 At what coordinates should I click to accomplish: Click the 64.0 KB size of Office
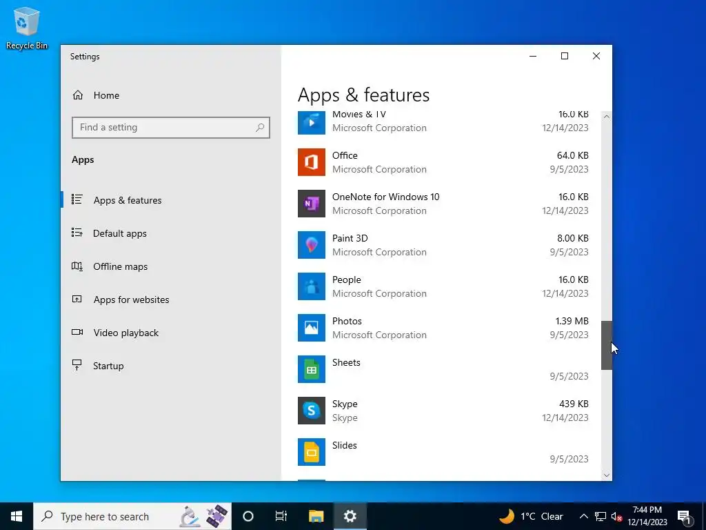coord(573,155)
